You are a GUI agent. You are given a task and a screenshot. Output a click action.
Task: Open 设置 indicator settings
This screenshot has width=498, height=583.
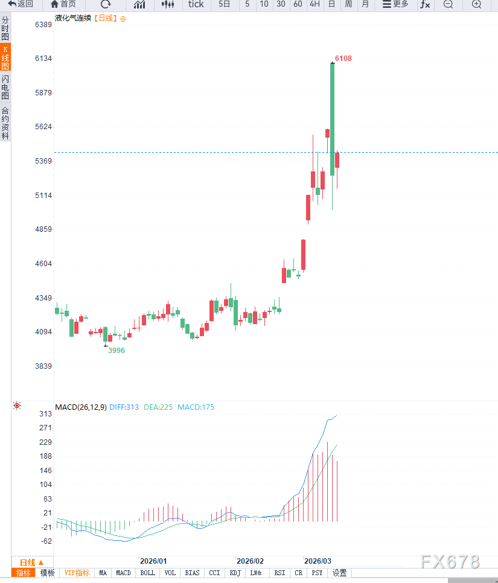[340, 573]
